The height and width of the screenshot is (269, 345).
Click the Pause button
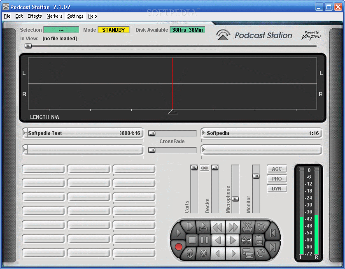coord(204,240)
